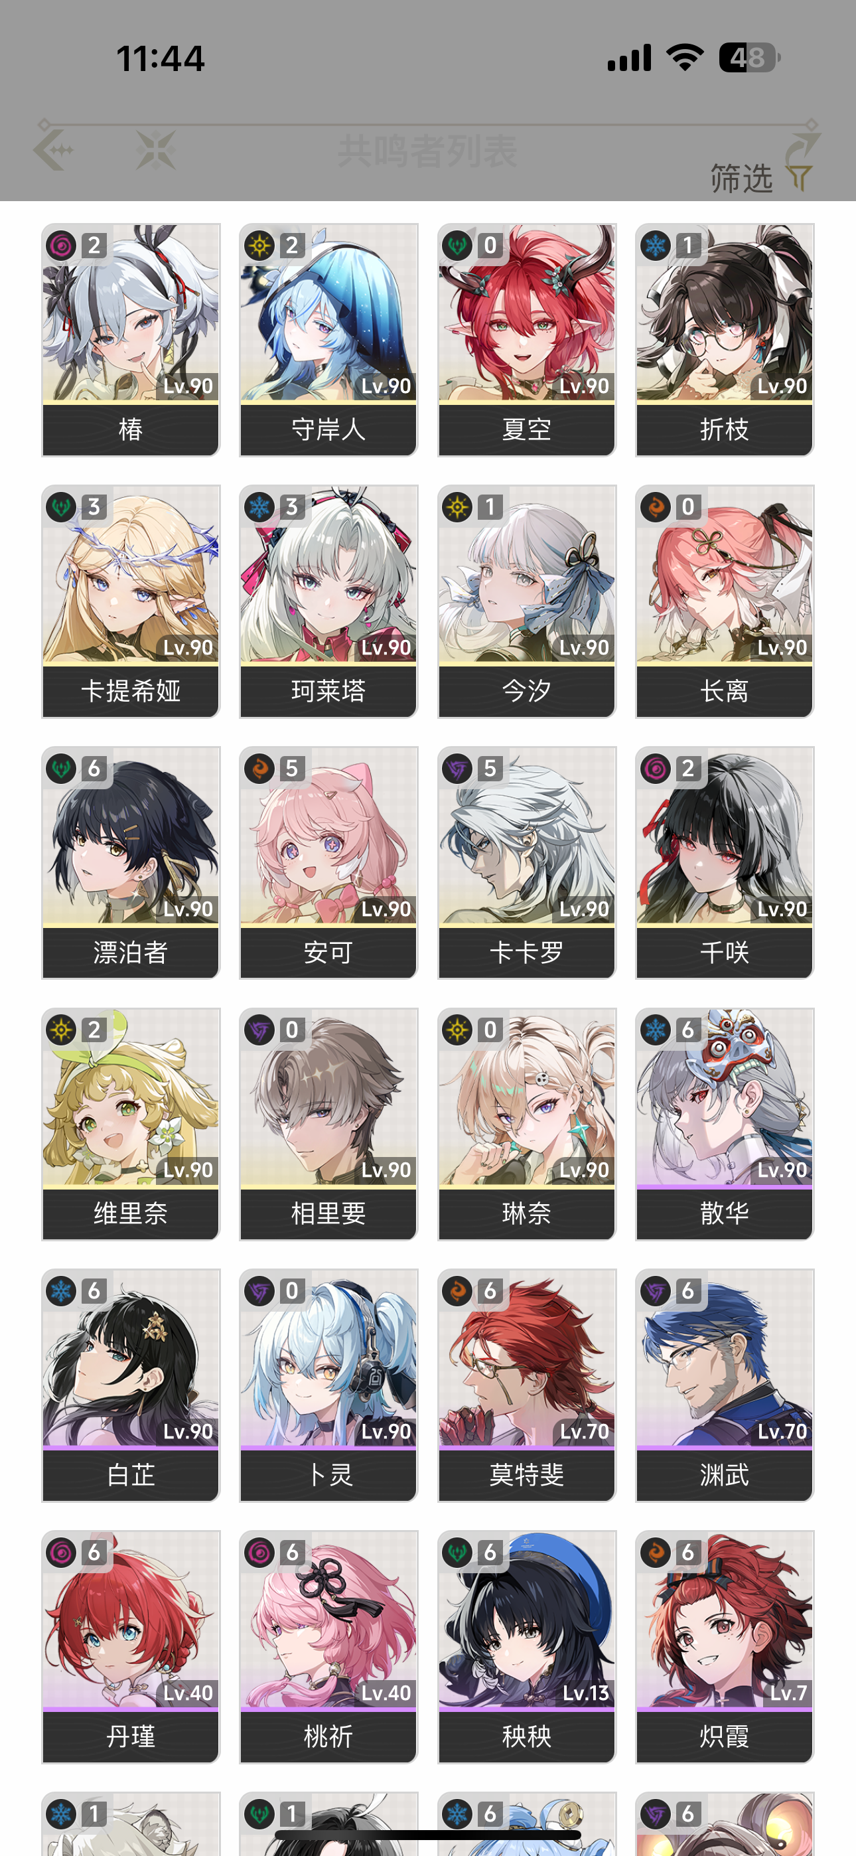Tap the 共鸣者列表 title header
This screenshot has width=856, height=1856.
427,151
